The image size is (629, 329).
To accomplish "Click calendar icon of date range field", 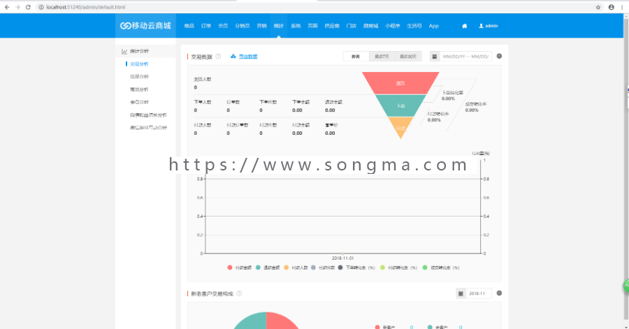I will 435,57.
